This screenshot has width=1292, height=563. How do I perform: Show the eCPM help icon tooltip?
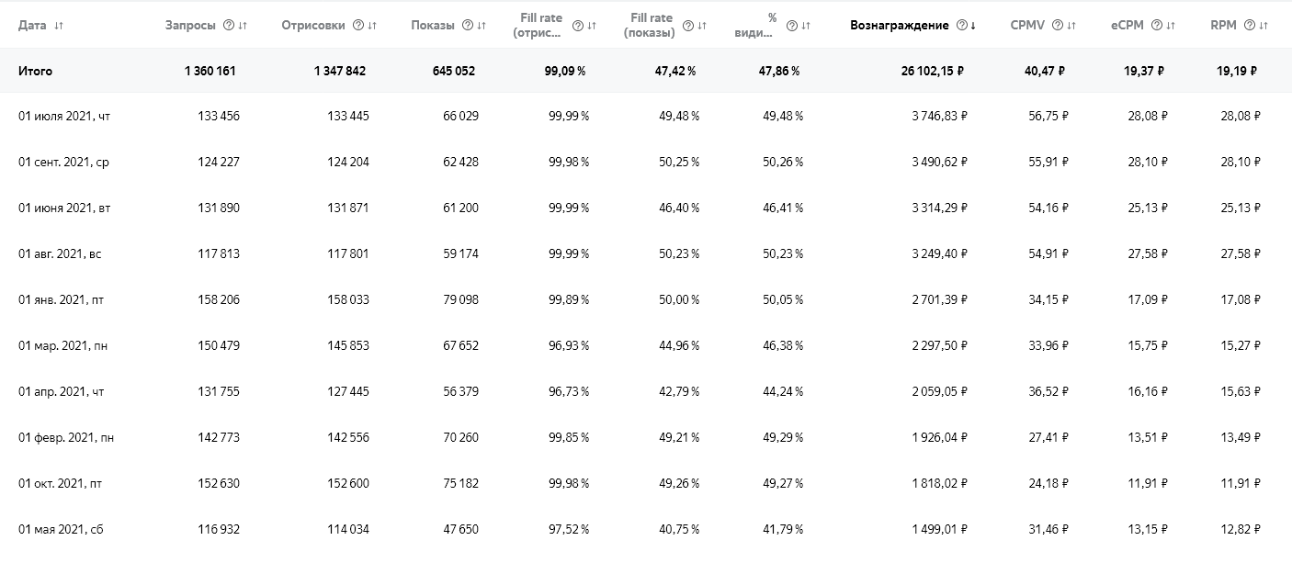tap(1157, 26)
